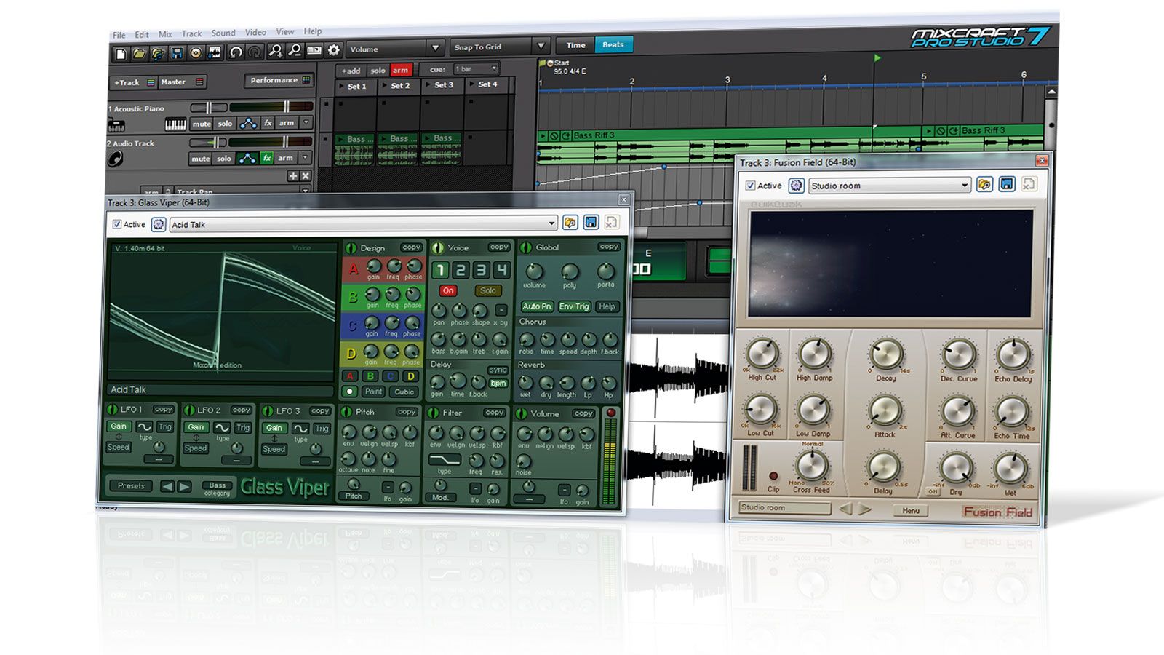Image resolution: width=1164 pixels, height=655 pixels.
Task: Click save preset disk icon in Fusion Field window
Action: click(1006, 184)
